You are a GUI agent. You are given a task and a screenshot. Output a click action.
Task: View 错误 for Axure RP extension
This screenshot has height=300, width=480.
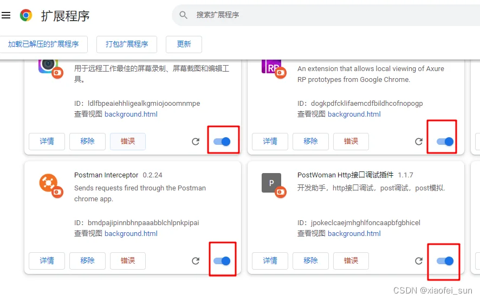coord(351,141)
